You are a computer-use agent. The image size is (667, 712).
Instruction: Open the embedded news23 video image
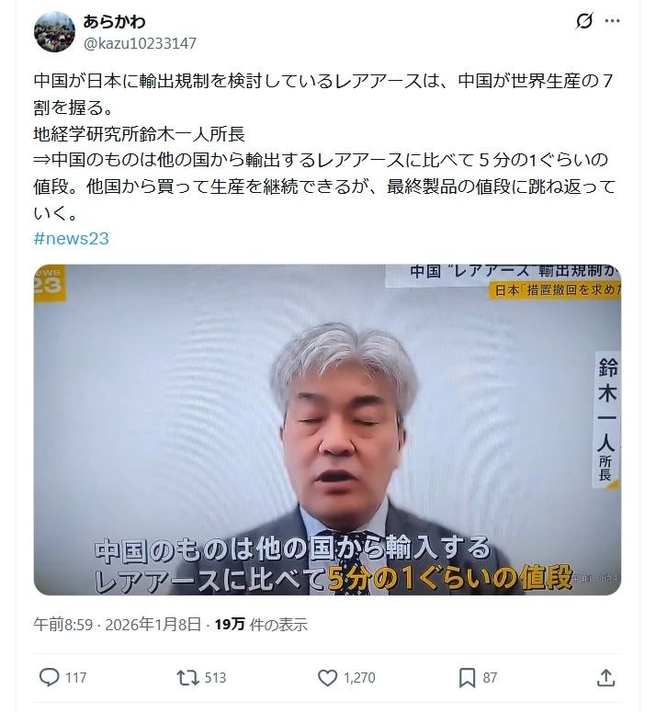327,430
